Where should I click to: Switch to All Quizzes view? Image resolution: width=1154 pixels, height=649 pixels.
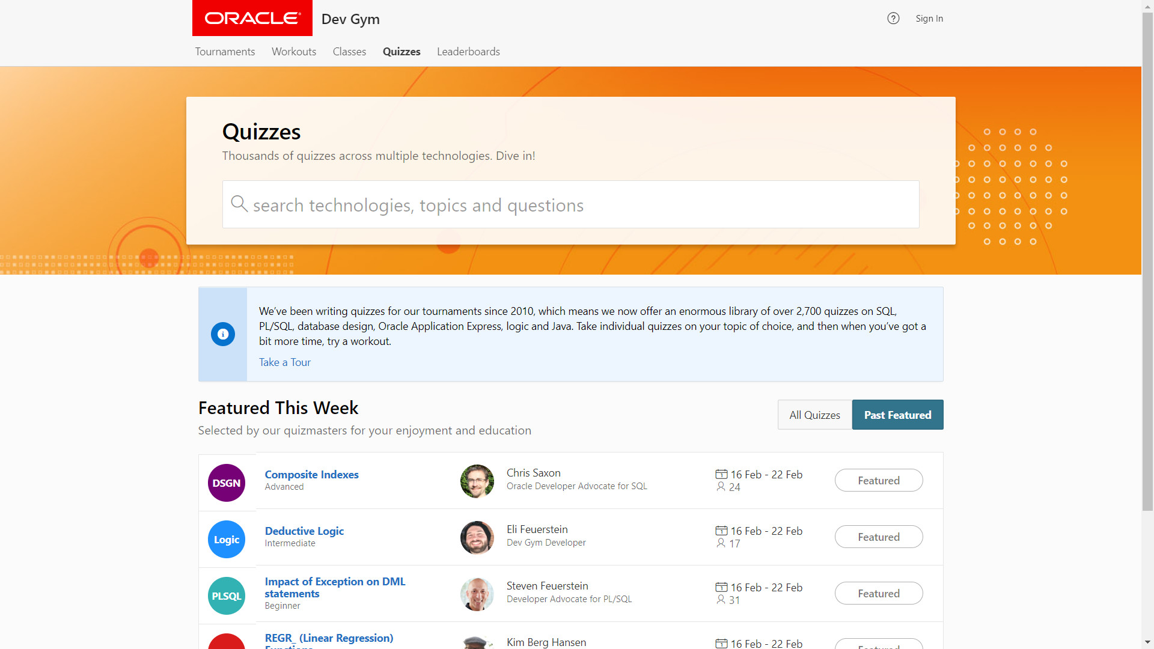click(x=814, y=415)
